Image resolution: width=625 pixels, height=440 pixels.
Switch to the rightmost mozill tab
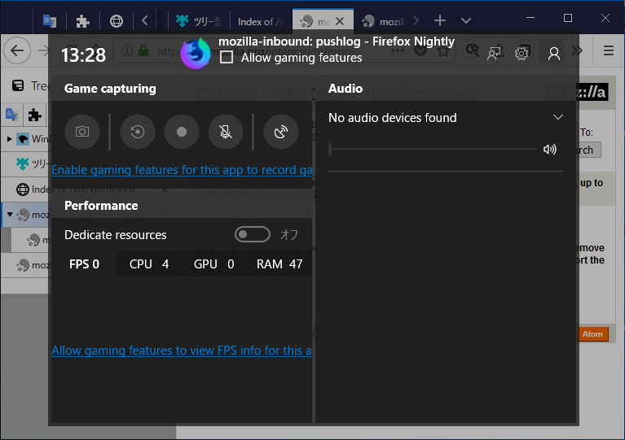384,21
